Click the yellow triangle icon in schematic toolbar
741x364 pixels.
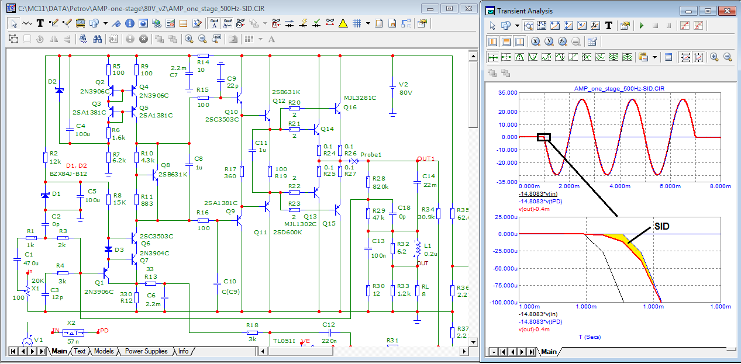343,23
